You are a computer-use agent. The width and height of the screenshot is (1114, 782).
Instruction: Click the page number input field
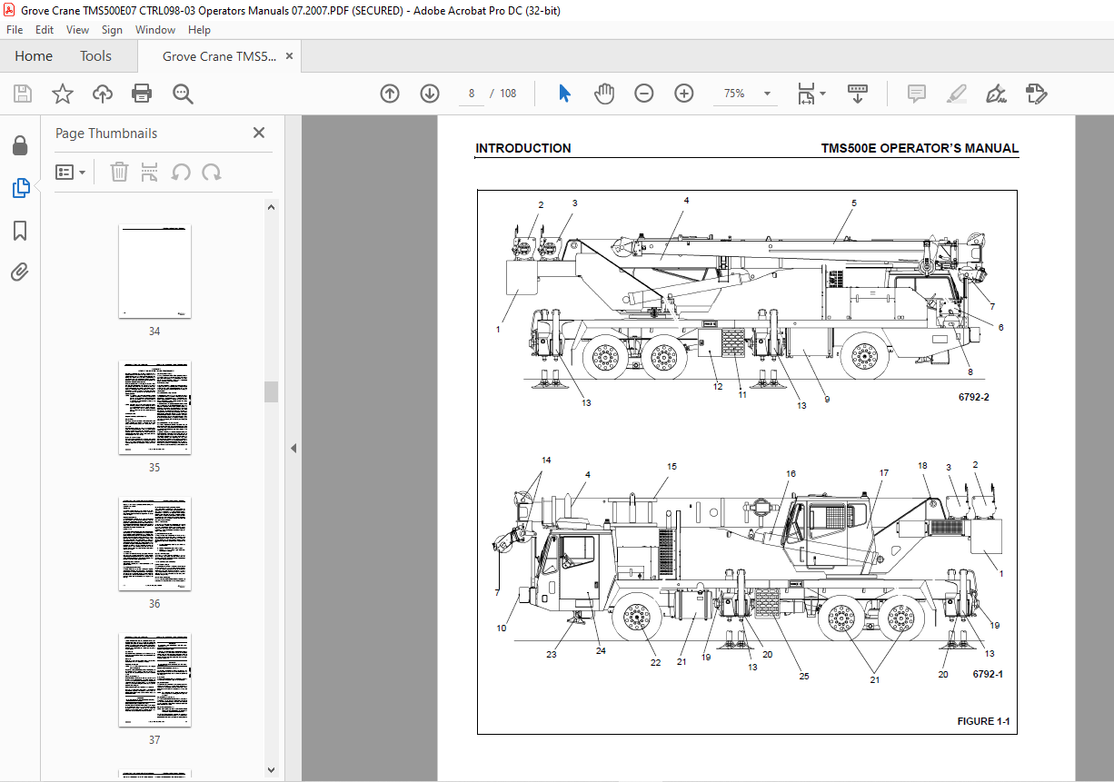coord(472,94)
